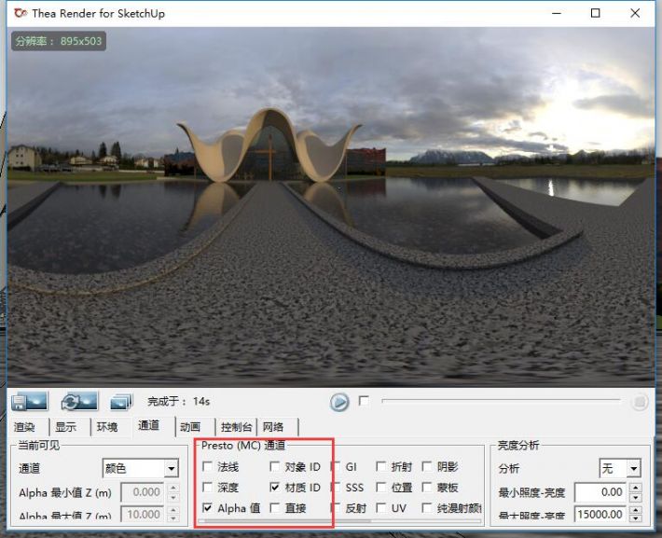The width and height of the screenshot is (662, 538).
Task: Switch to the 显示 tab
Action: pos(66,427)
